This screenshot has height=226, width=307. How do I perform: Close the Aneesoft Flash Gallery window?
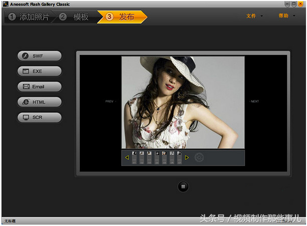click(x=300, y=4)
